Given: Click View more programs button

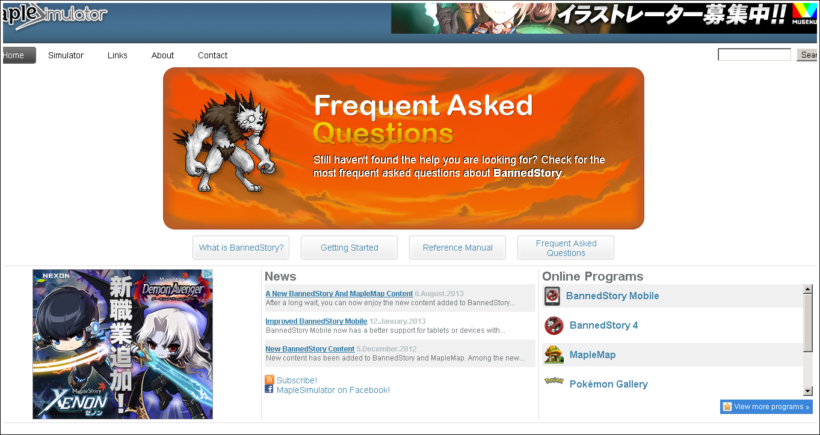Looking at the screenshot, I should click(x=766, y=407).
